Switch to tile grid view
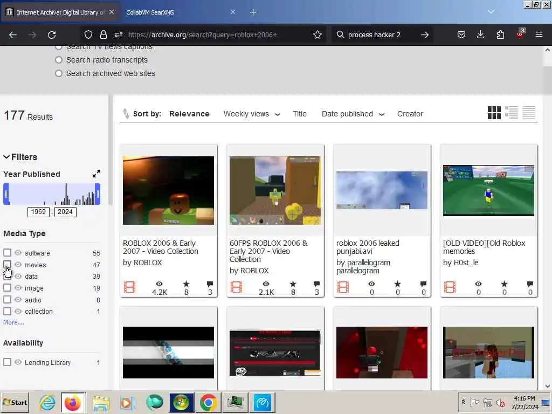Viewport: 552px width, 414px height. coord(494,113)
